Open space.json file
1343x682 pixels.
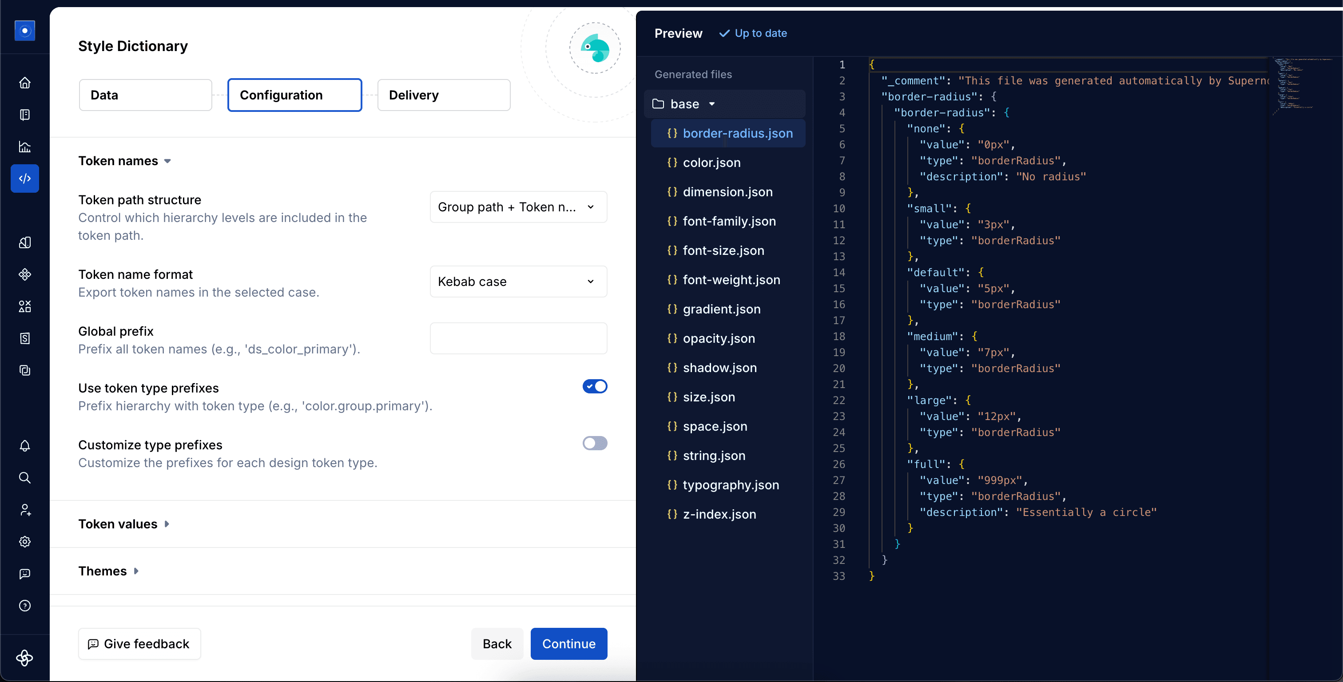728,426
